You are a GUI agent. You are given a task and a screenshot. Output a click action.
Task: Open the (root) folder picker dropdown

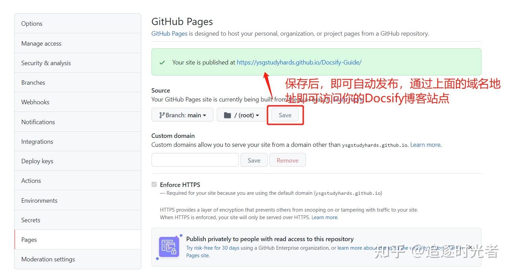point(242,115)
